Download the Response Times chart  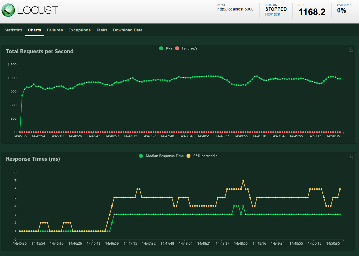(x=351, y=157)
